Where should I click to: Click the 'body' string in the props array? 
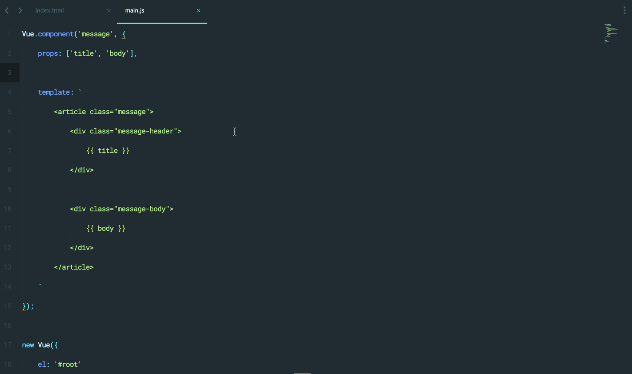[118, 53]
